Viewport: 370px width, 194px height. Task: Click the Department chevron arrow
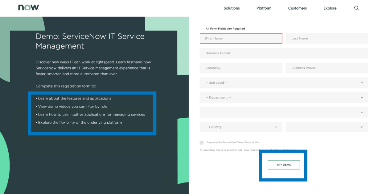click(362, 98)
